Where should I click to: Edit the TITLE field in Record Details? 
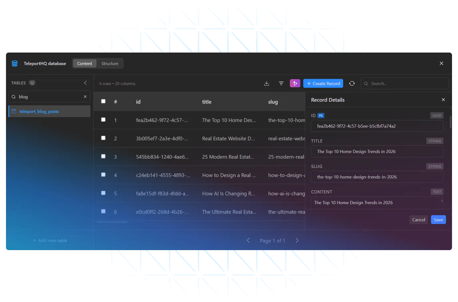pyautogui.click(x=377, y=151)
